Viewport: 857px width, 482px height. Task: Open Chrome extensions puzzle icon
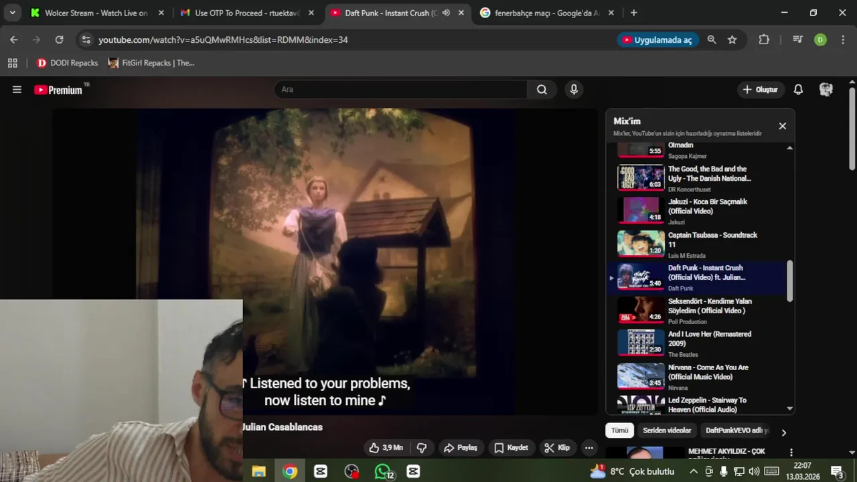tap(764, 39)
